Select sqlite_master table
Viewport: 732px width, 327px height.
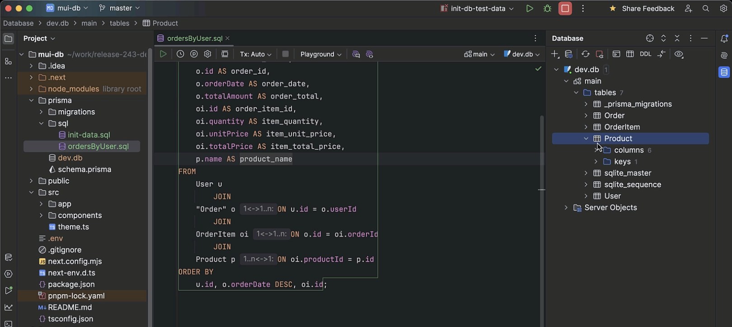click(627, 173)
